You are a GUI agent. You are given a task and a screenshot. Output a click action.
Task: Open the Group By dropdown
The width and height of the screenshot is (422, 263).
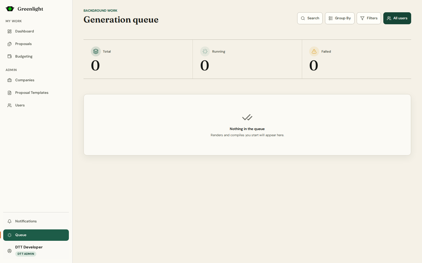tap(340, 18)
